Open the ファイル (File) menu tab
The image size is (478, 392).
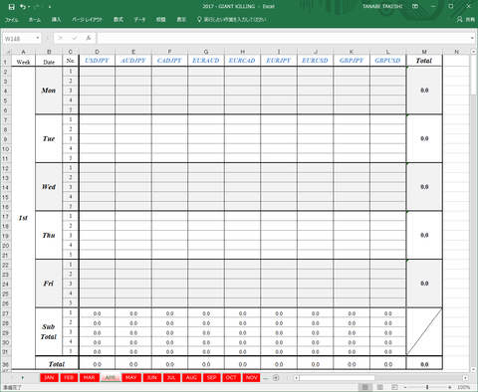click(x=11, y=20)
